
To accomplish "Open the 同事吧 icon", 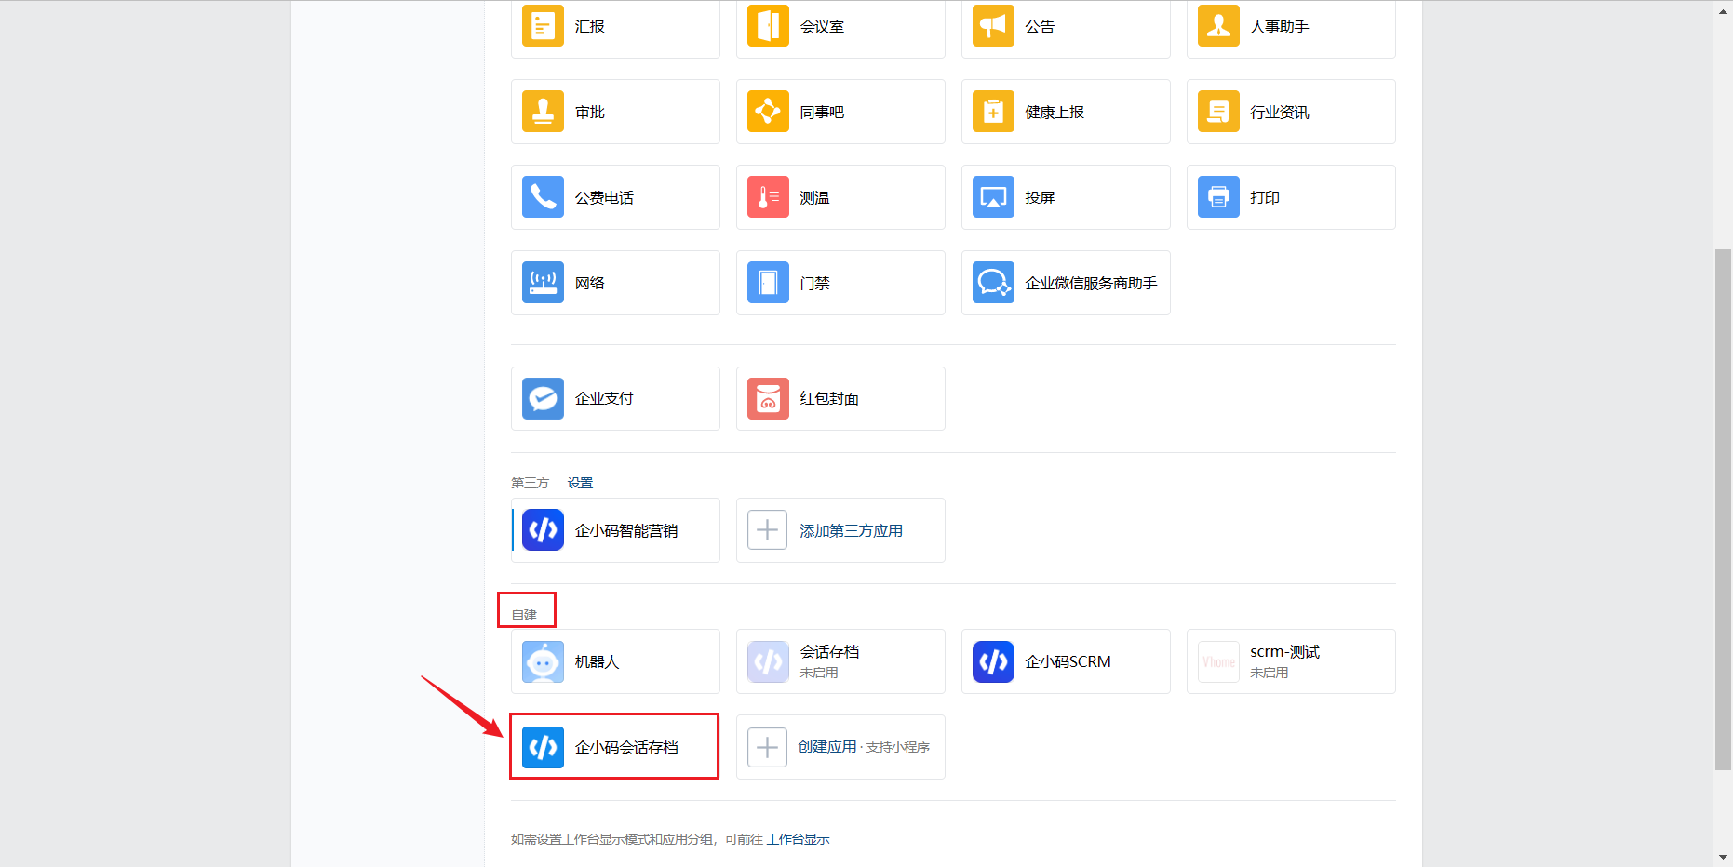I will coord(768,112).
